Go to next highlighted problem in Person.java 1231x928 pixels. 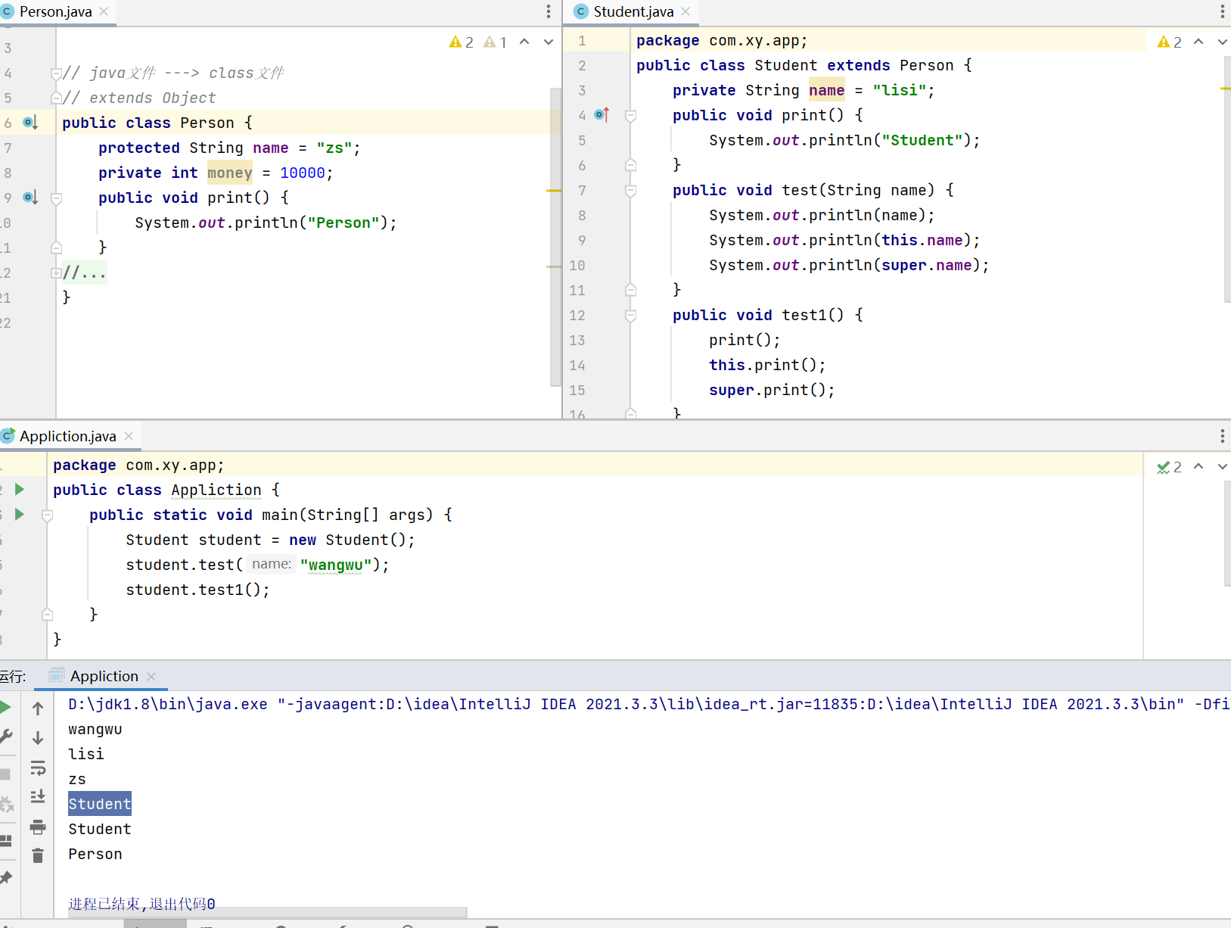[x=549, y=42]
